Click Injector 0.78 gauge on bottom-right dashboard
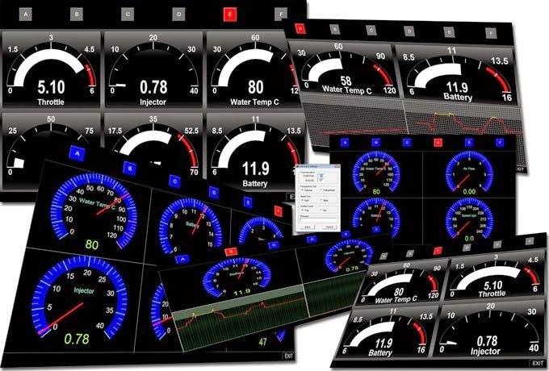 click(x=488, y=331)
